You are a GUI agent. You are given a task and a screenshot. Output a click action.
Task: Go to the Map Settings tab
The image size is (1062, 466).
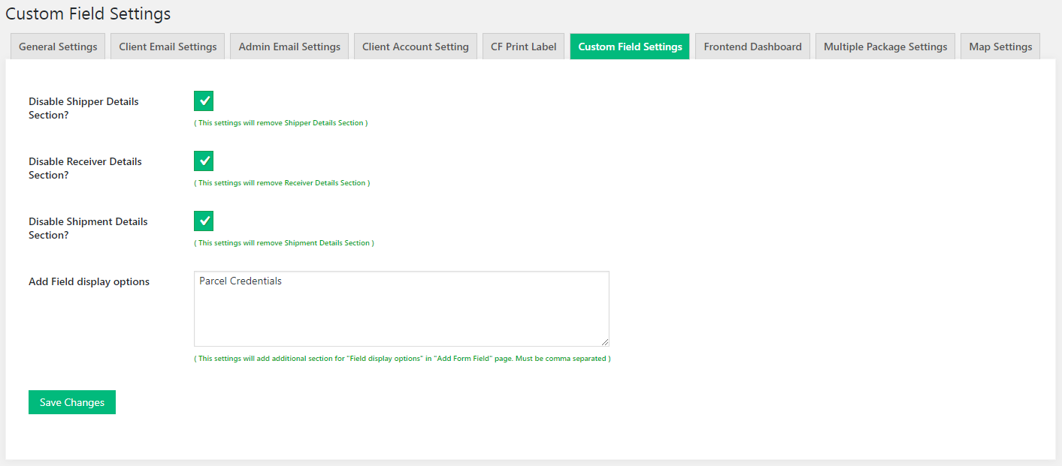pyautogui.click(x=1000, y=47)
